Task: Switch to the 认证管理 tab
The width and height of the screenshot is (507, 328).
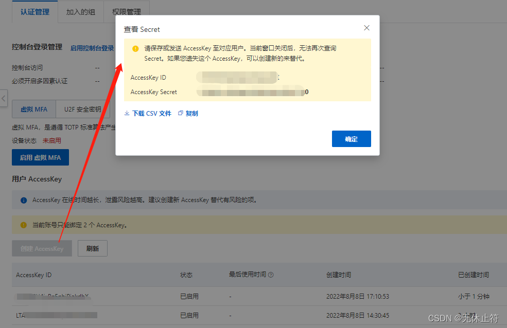Action: [x=35, y=11]
